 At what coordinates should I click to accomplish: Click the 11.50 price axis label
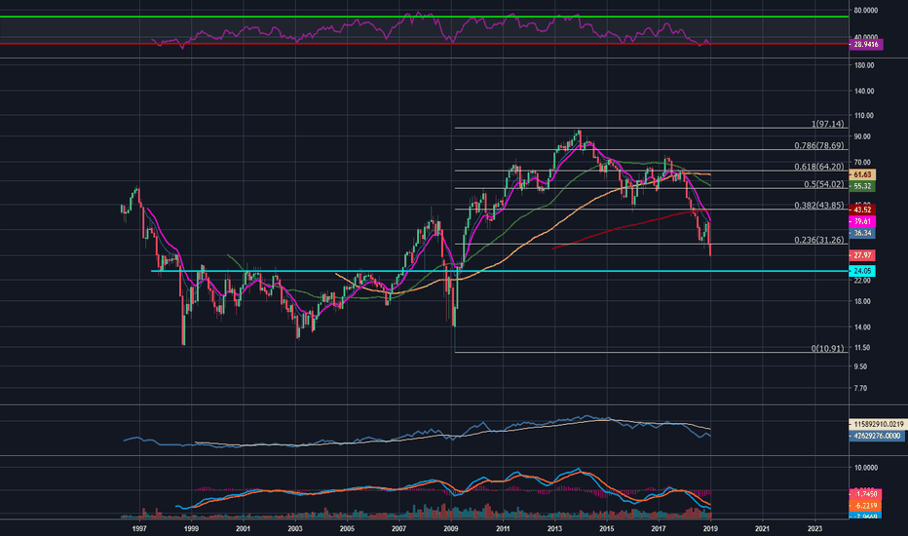click(863, 348)
